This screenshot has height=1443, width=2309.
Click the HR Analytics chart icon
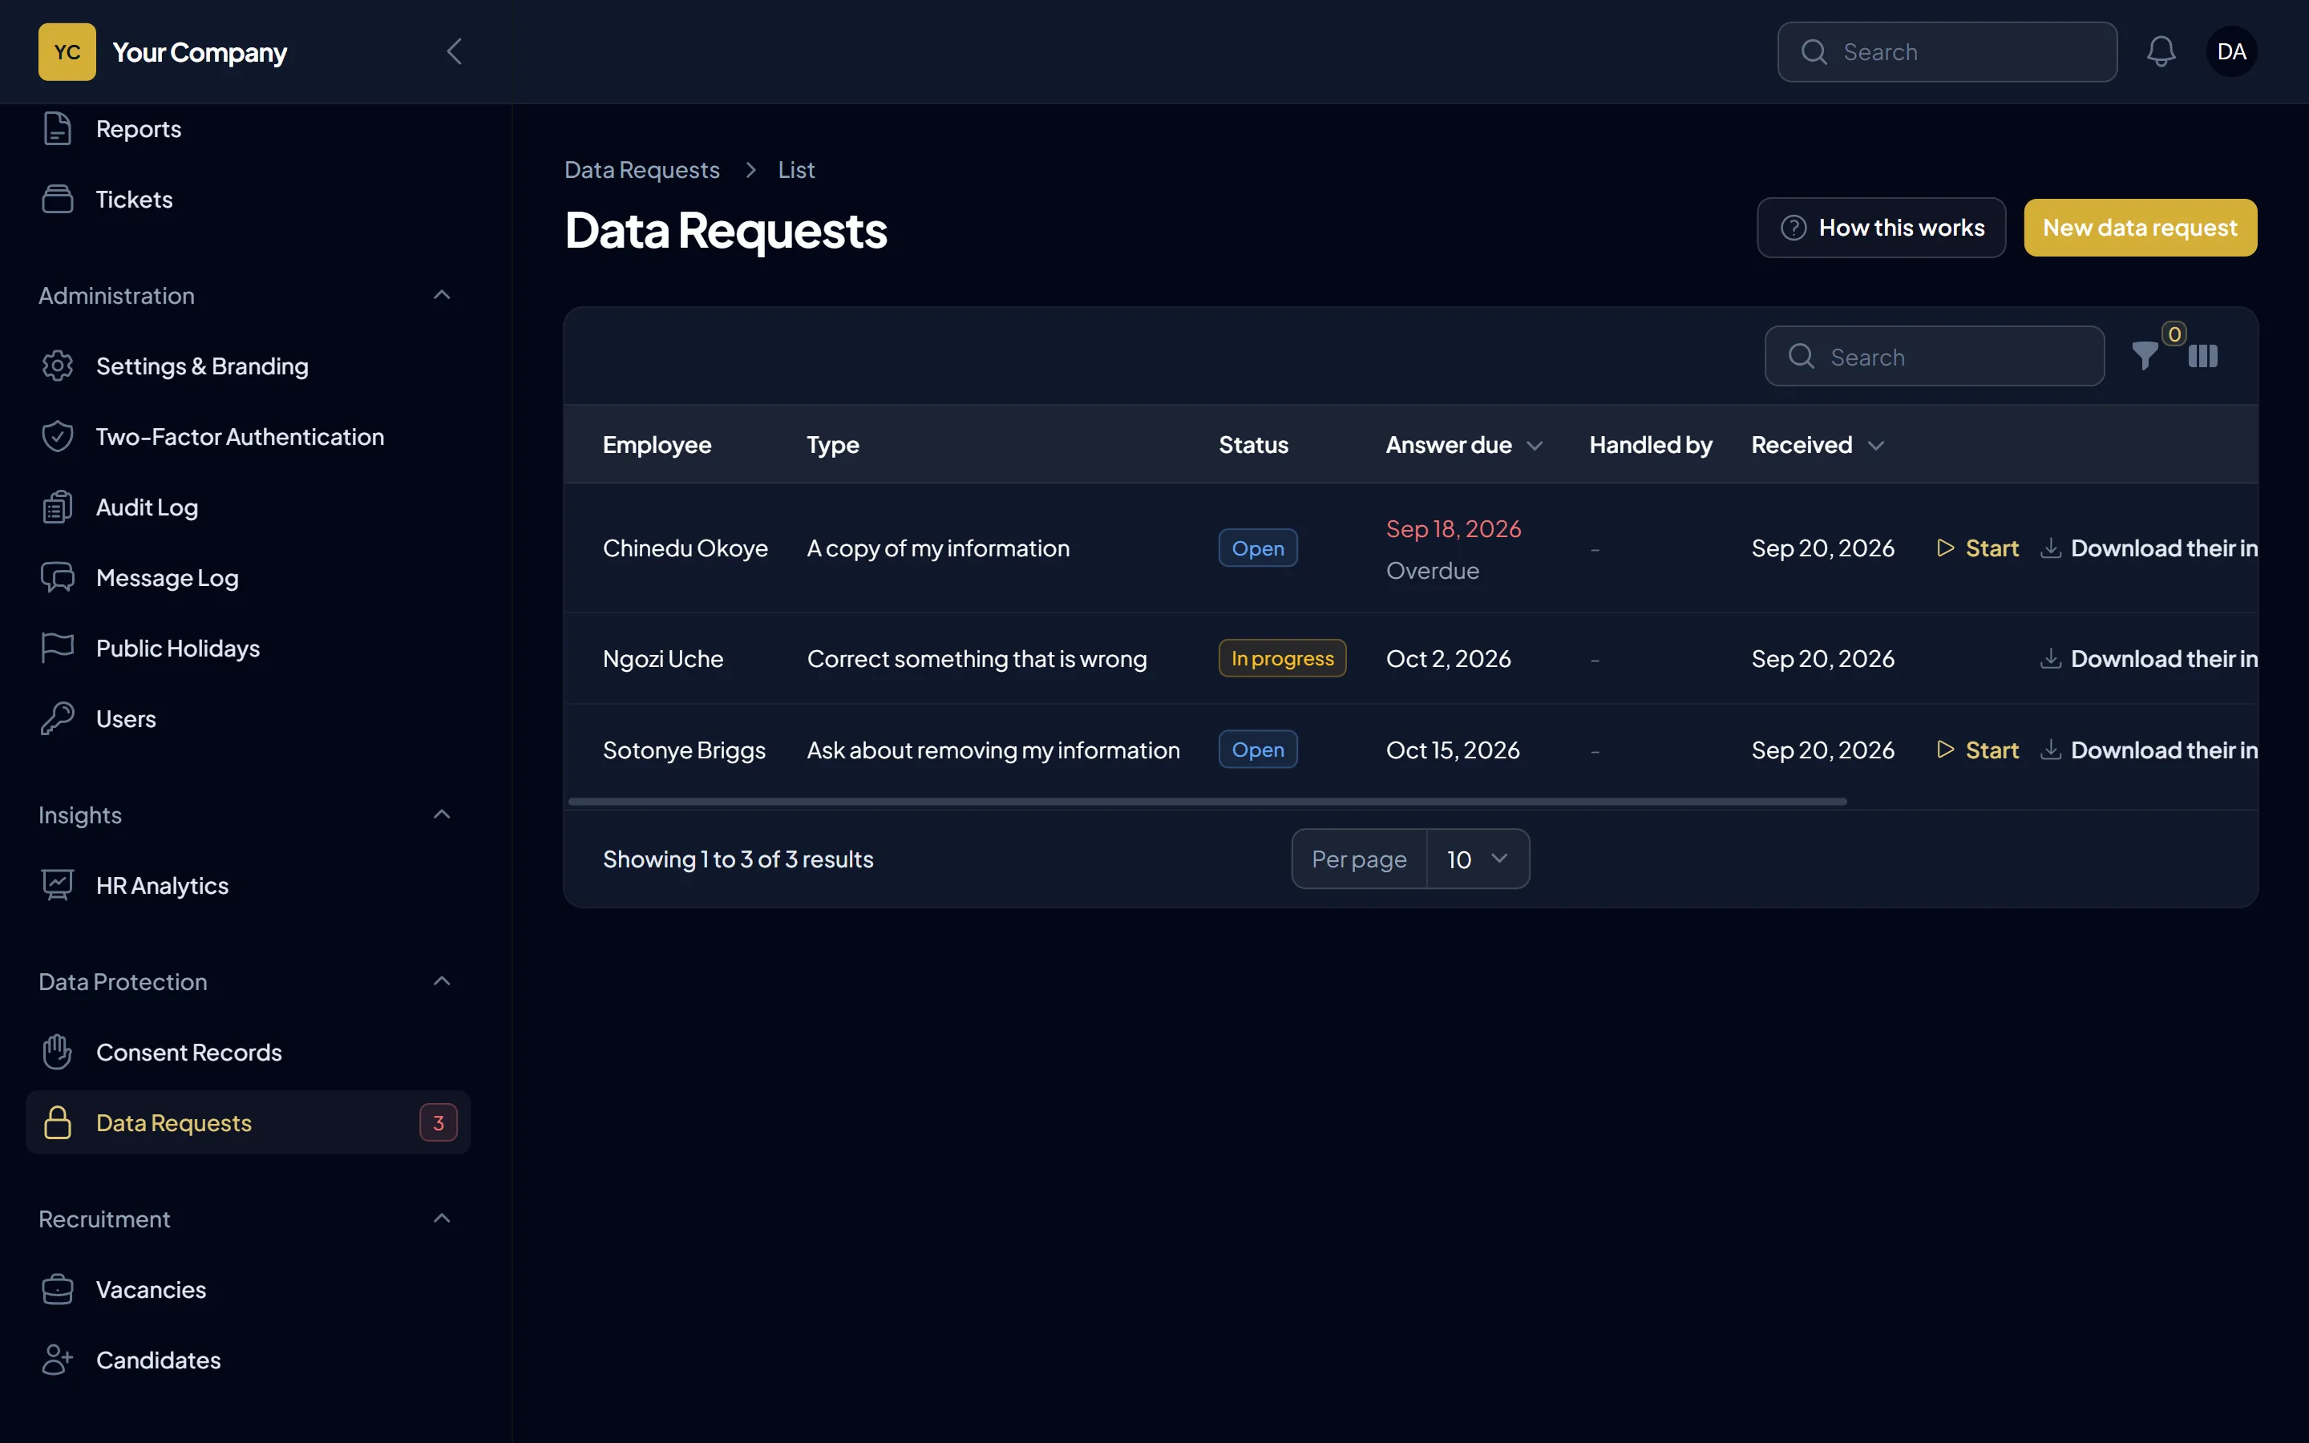pyautogui.click(x=57, y=885)
